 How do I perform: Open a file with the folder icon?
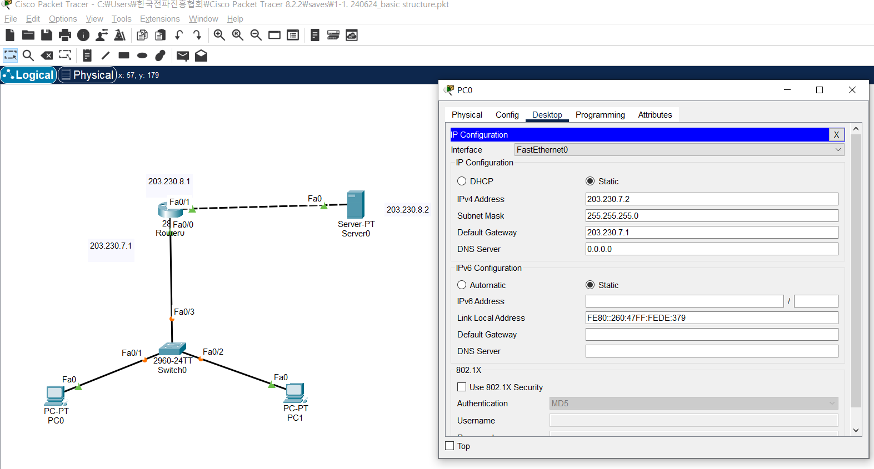28,35
